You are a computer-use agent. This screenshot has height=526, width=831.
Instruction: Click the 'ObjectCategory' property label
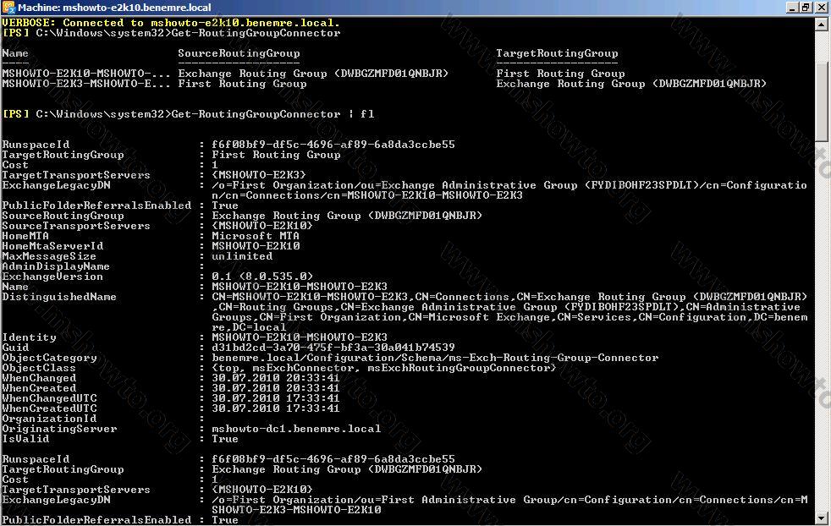click(49, 358)
